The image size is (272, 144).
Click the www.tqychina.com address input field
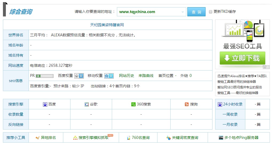[x=148, y=12]
